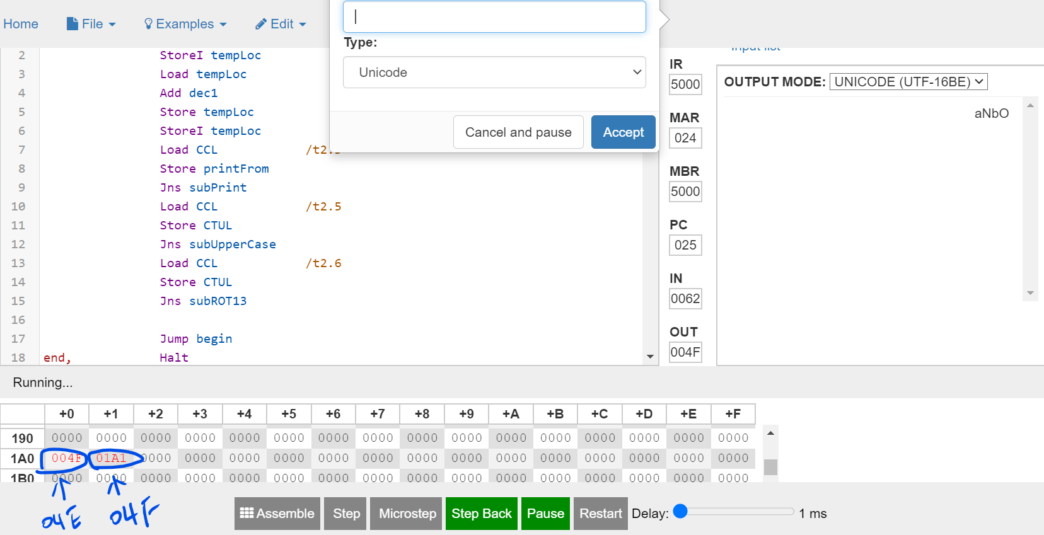Click the output panel scroll-down arrow

(1030, 293)
